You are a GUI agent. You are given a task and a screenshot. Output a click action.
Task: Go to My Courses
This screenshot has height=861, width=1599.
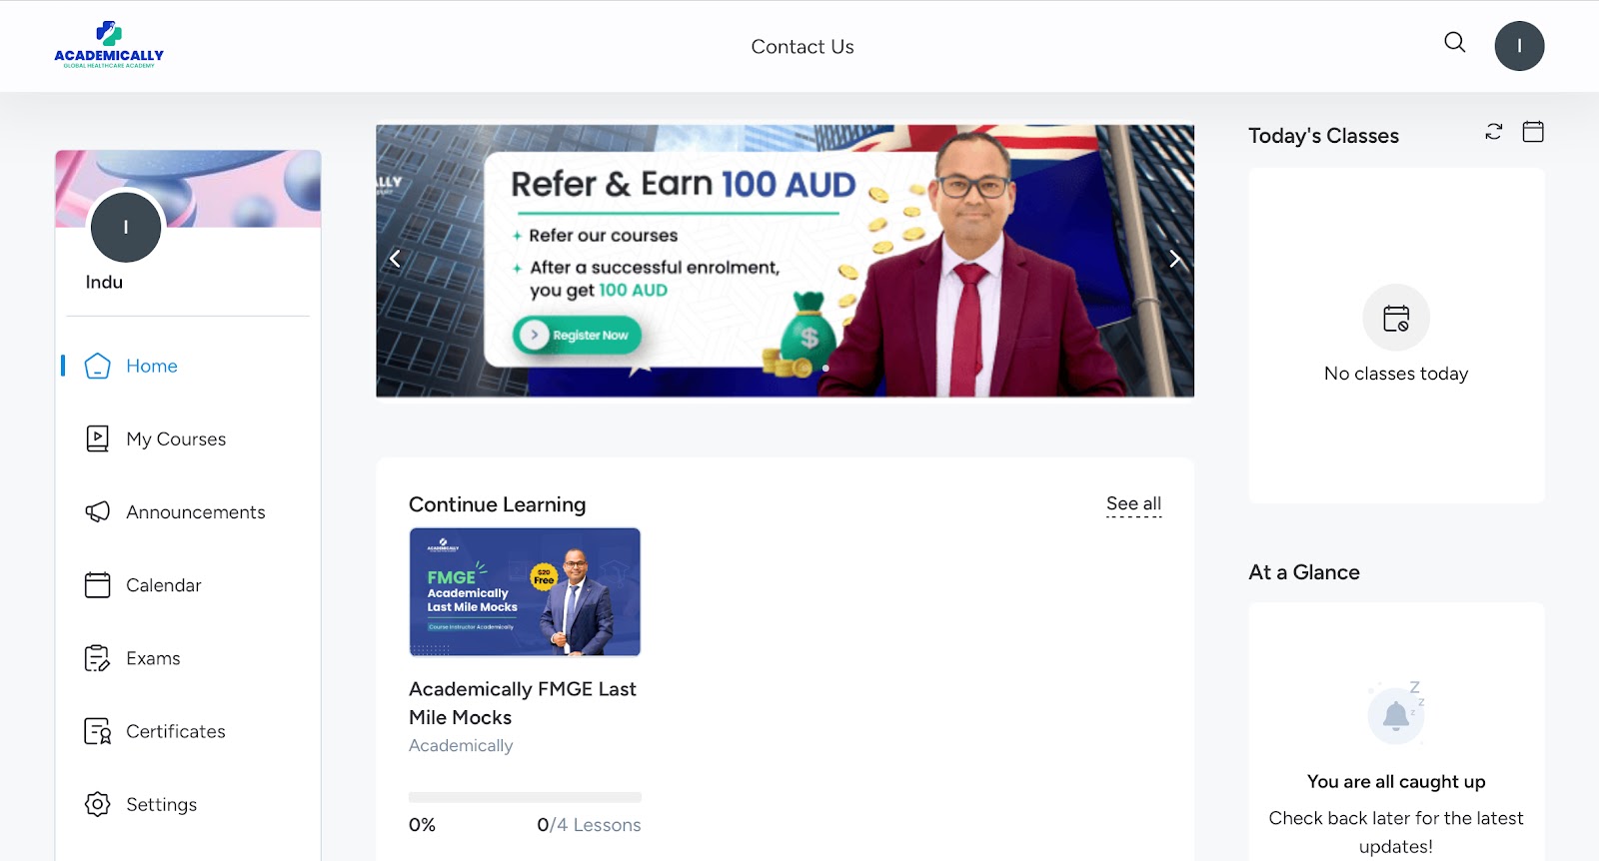tap(176, 438)
